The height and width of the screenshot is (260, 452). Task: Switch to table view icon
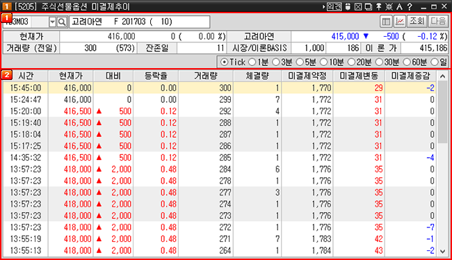coord(386,22)
